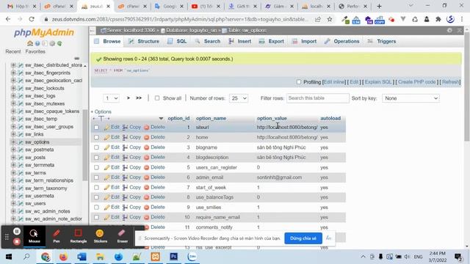Screen dimensions: 470x264
Task: Select the Screencastify Pen tool
Action: [x=57, y=236]
